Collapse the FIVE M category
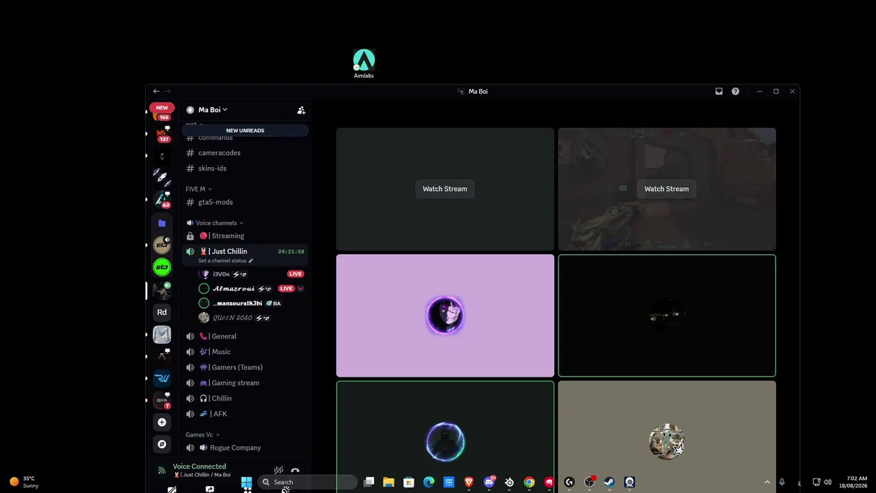The height and width of the screenshot is (493, 876). coord(198,189)
